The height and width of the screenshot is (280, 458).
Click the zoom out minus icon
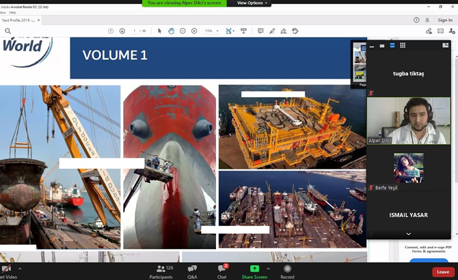[183, 31]
